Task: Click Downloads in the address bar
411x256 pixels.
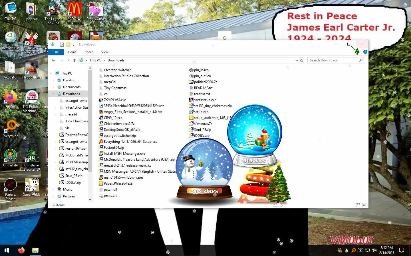Action: tap(116, 60)
